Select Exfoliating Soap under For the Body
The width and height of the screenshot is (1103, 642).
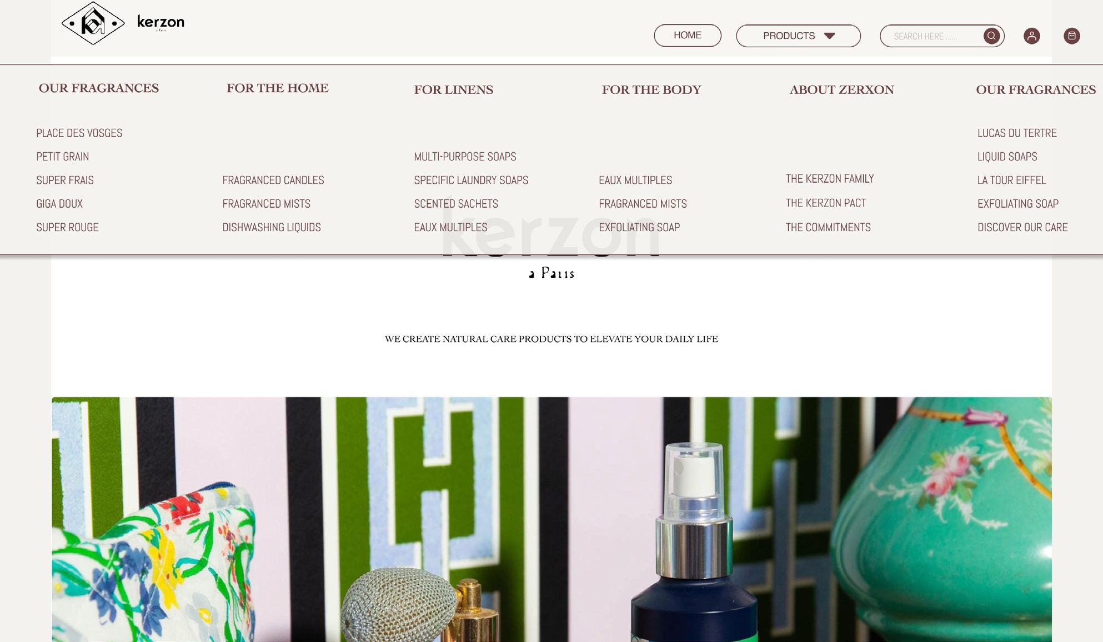[639, 227]
